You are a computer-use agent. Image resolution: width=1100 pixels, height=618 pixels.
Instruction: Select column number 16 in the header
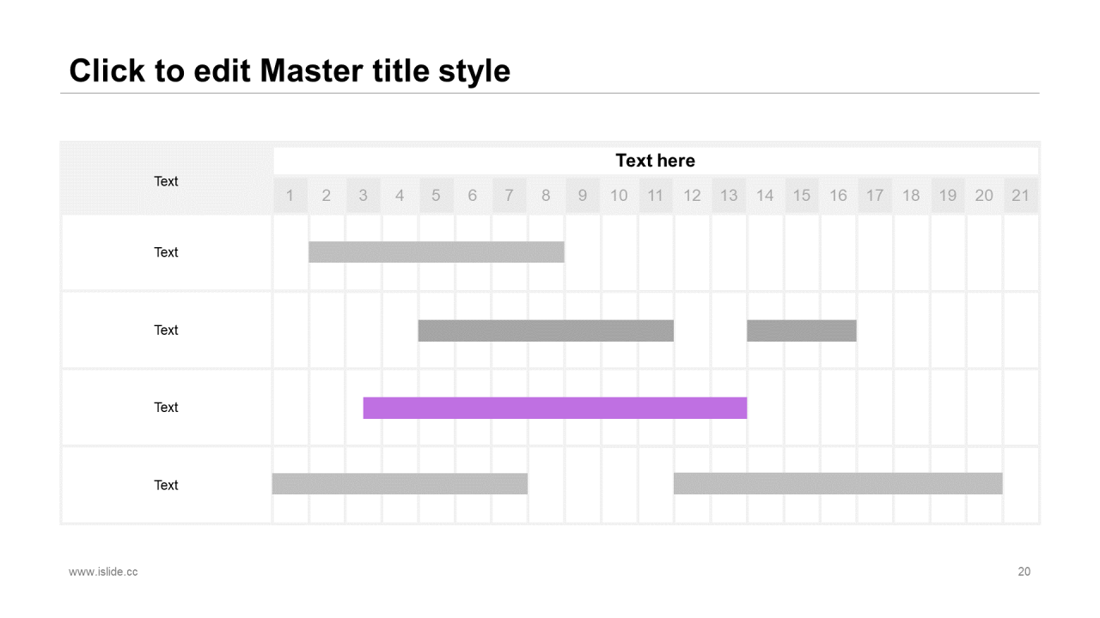pos(838,196)
